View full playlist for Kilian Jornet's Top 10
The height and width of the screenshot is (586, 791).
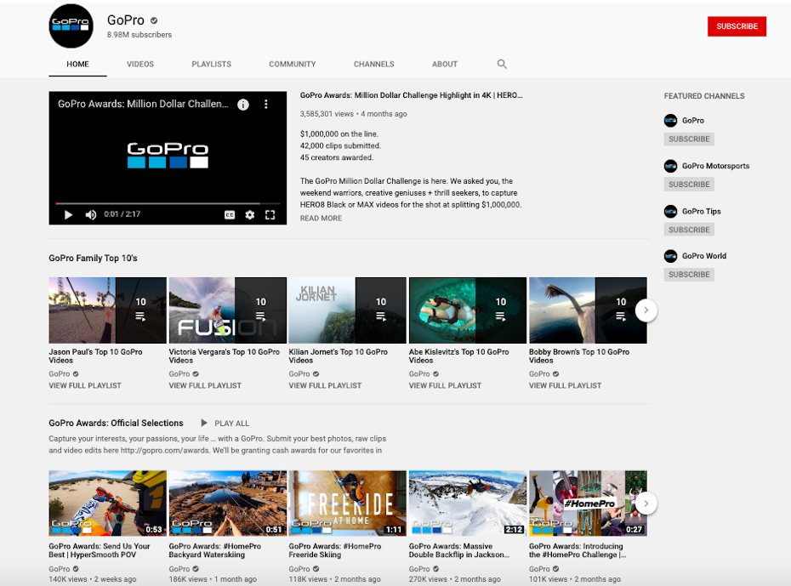tap(324, 385)
